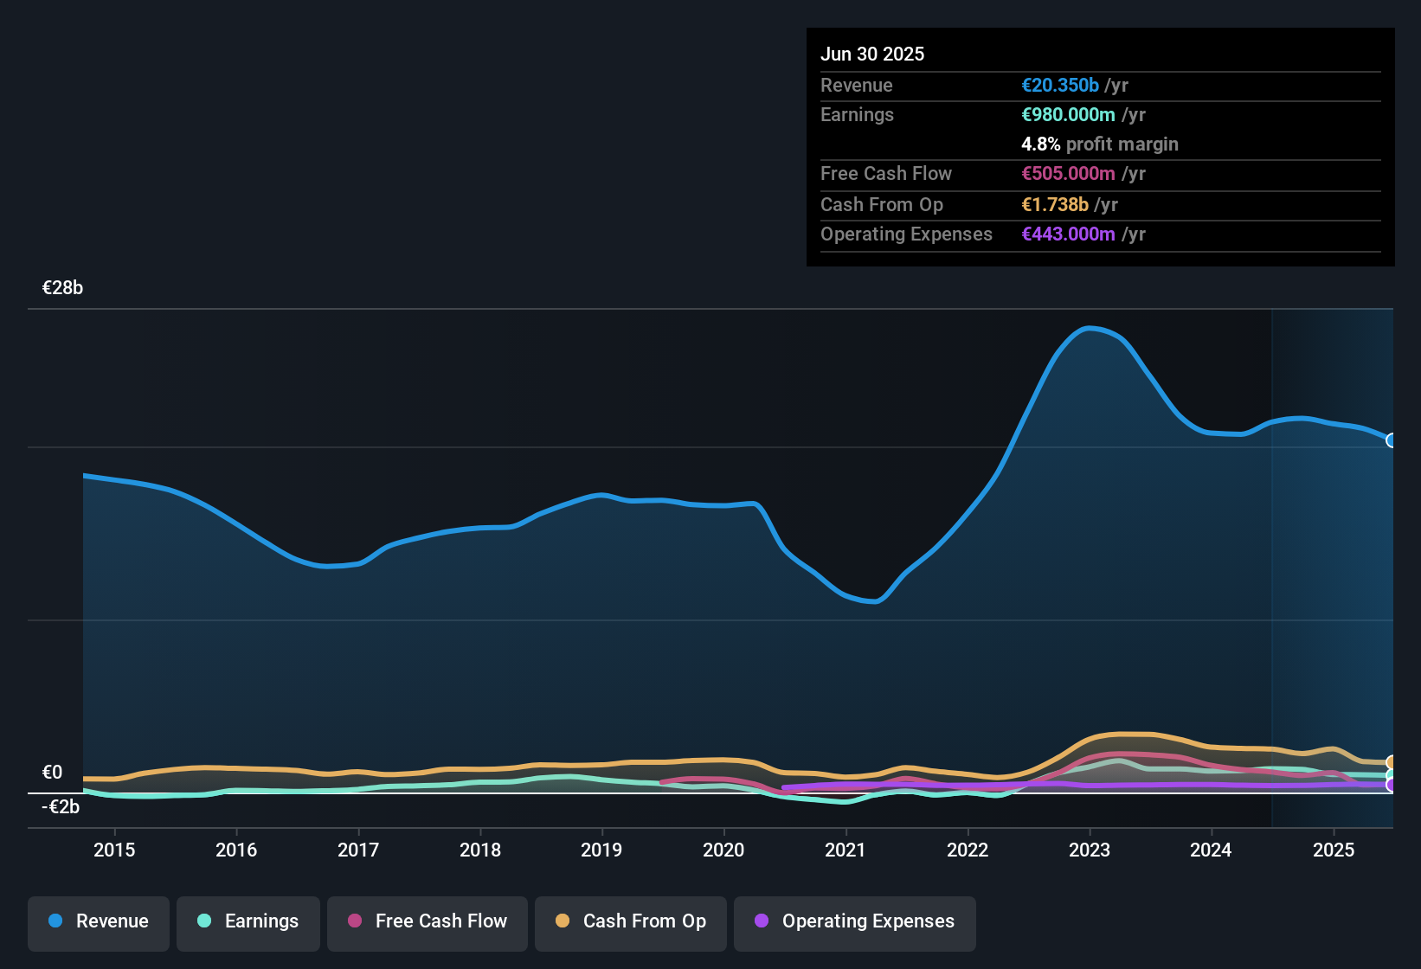Select the Revenue endpoint marker on chart
Image resolution: width=1421 pixels, height=969 pixels.
1392,440
